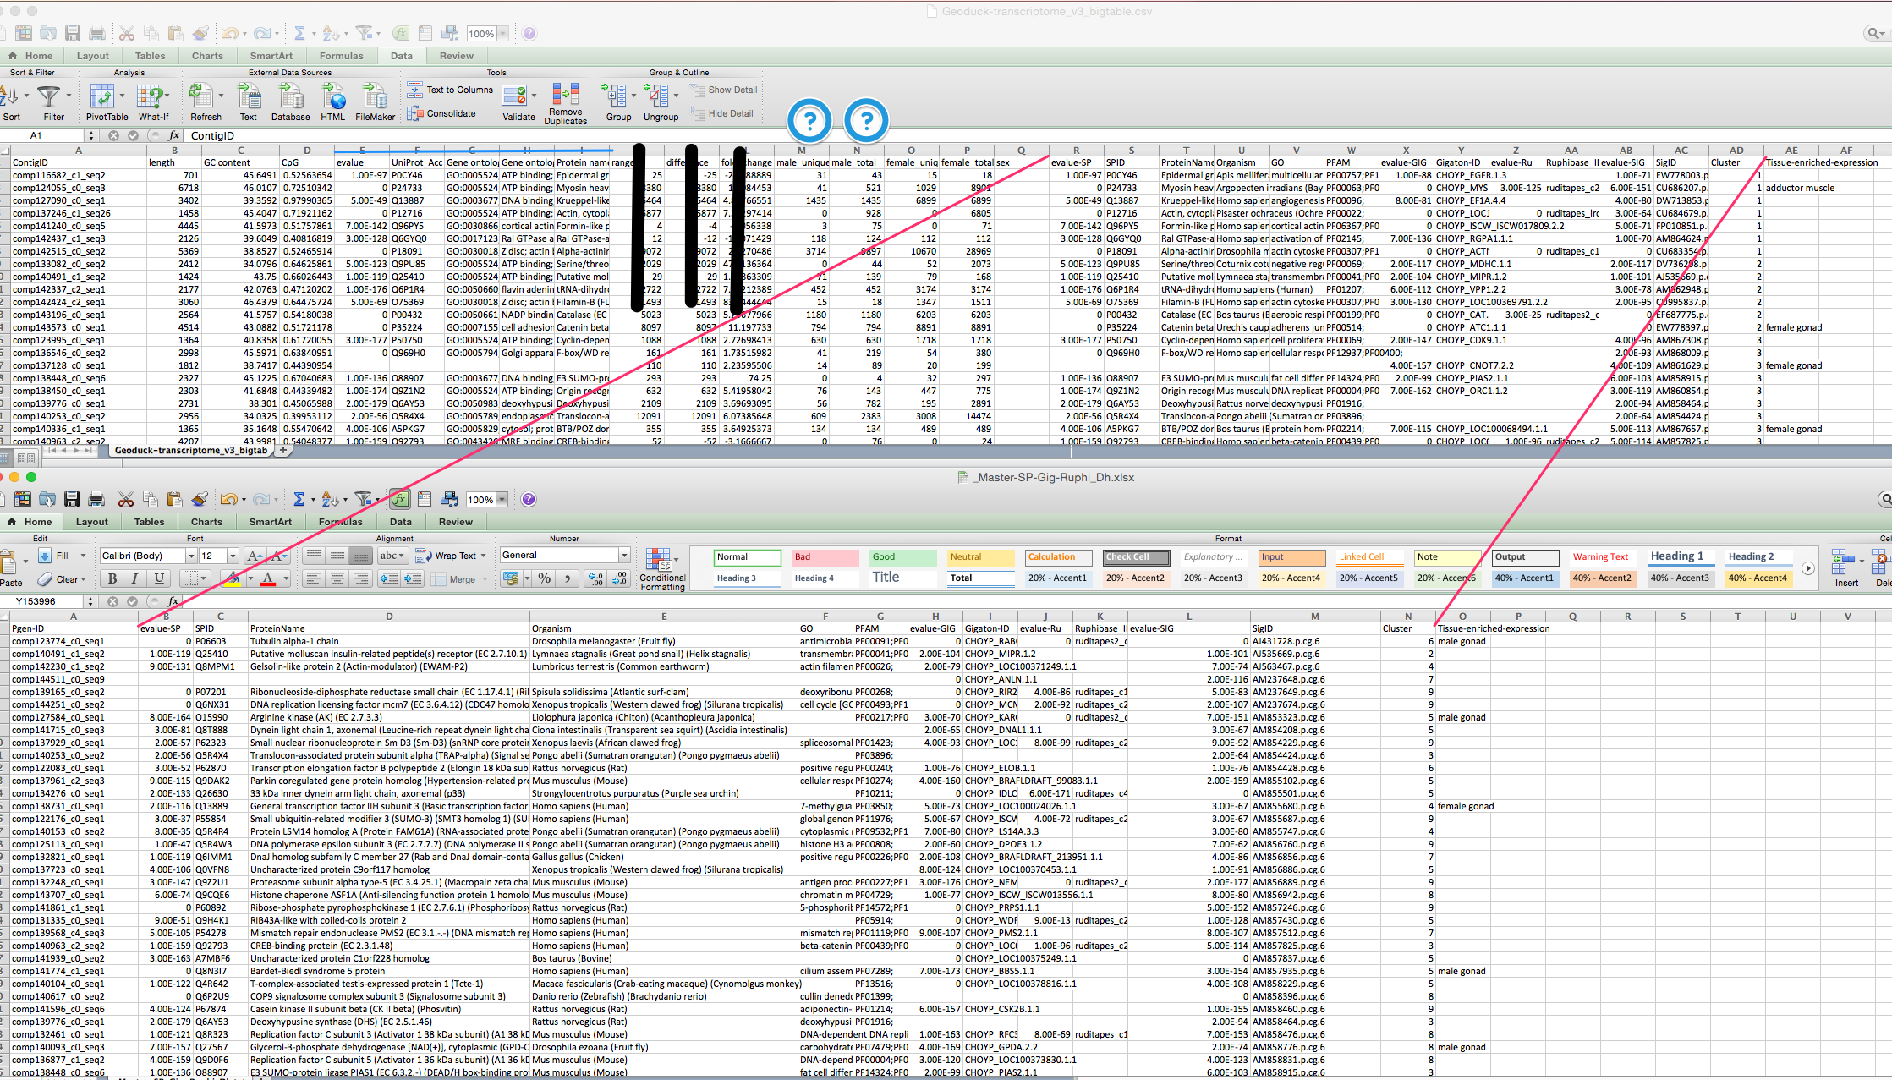
Task: Open the font size dropdown showing 12
Action: pos(232,556)
